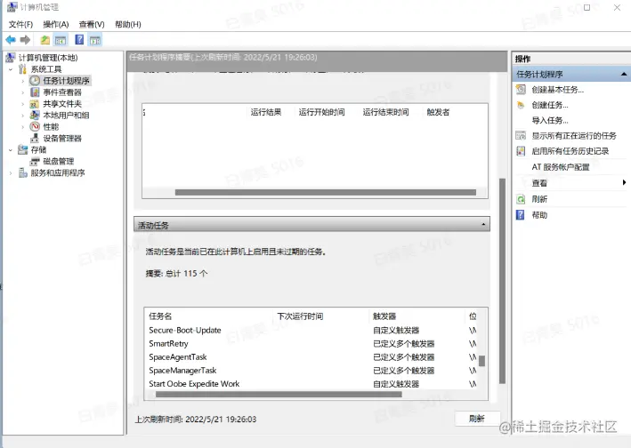Screen dimensions: 631x448
Task: Click the 显示所有正在运行的任务 icon
Action: 521,135
